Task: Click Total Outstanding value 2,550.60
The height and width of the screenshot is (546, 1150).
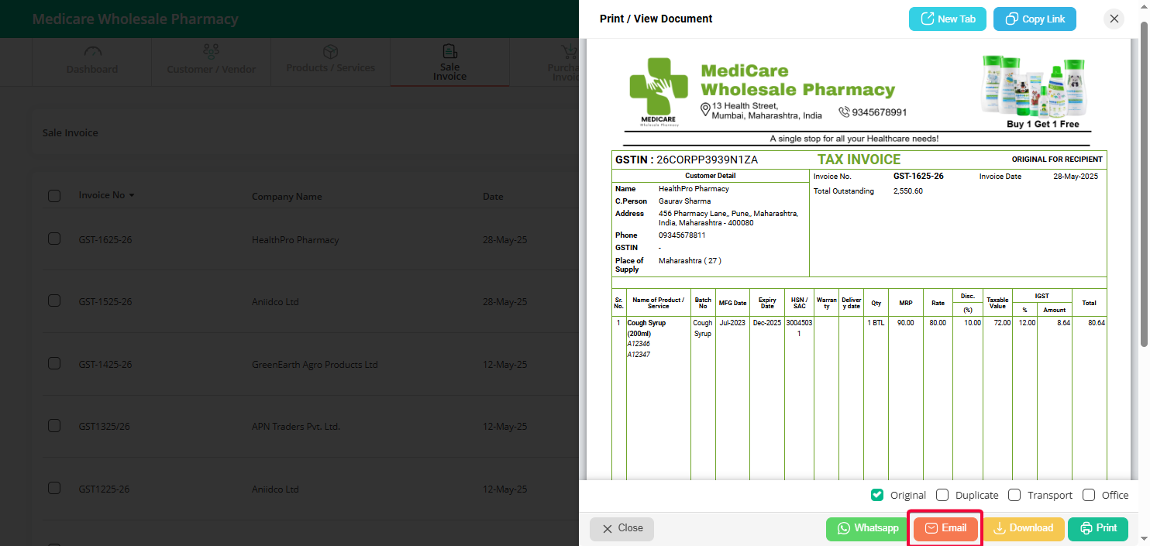Action: tap(908, 191)
